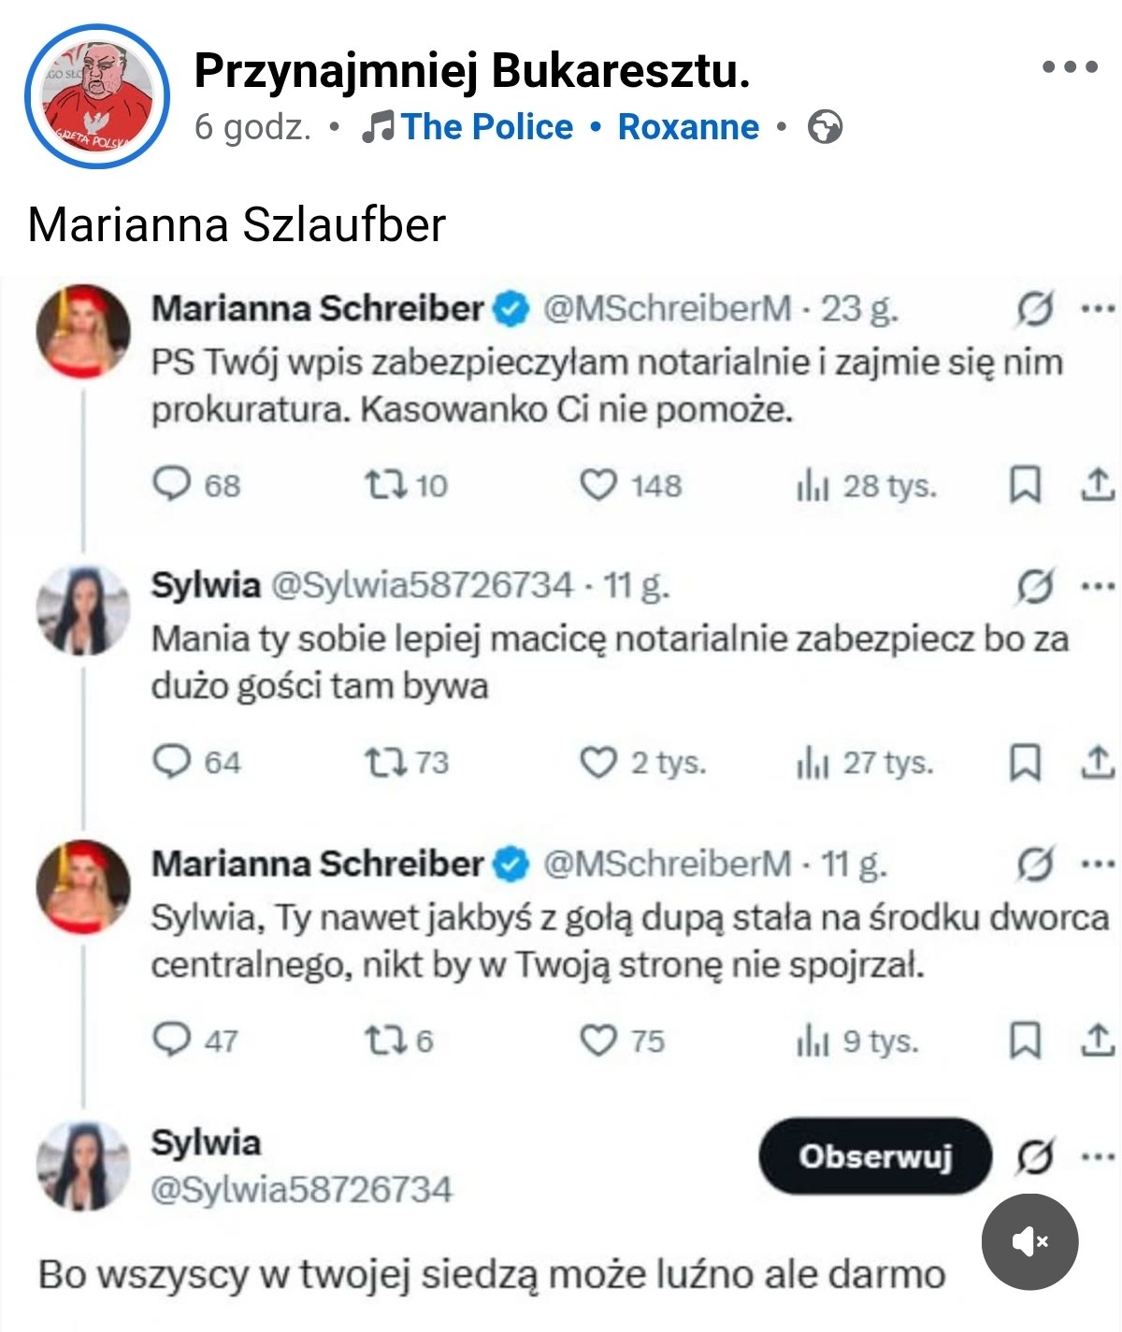Open Przynajmniej Bukaresztu page profile picture
The image size is (1122, 1332).
[x=97, y=96]
